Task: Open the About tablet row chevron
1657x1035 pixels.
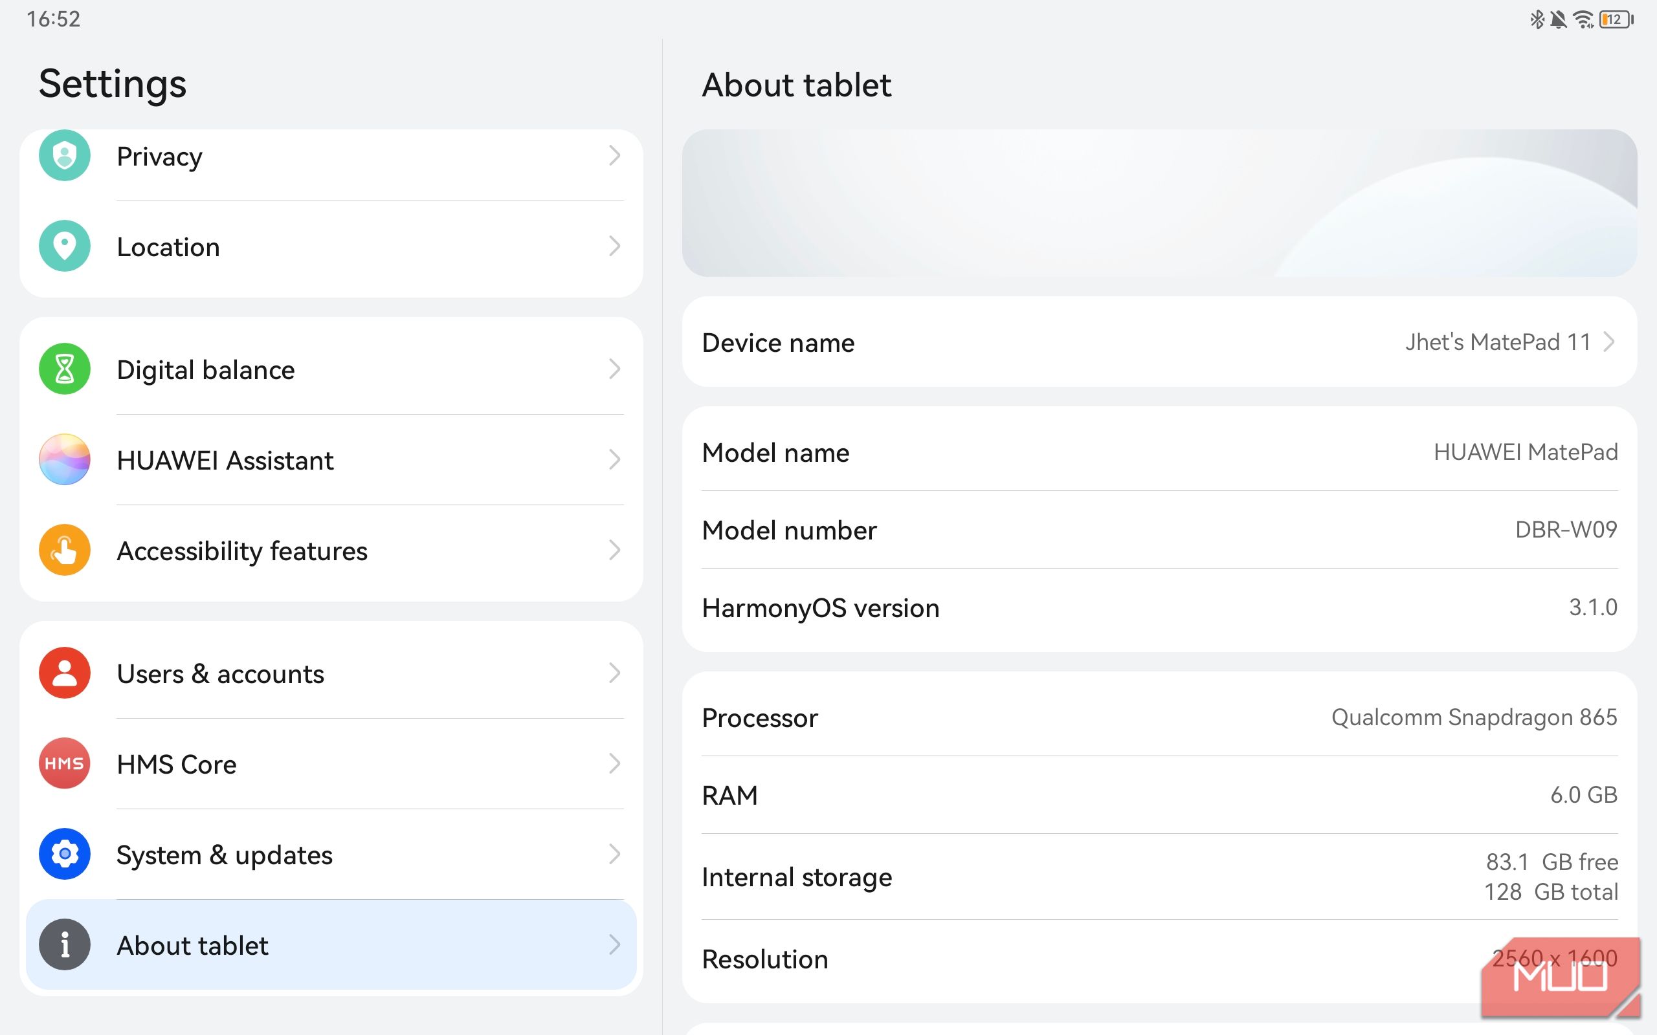Action: (614, 944)
